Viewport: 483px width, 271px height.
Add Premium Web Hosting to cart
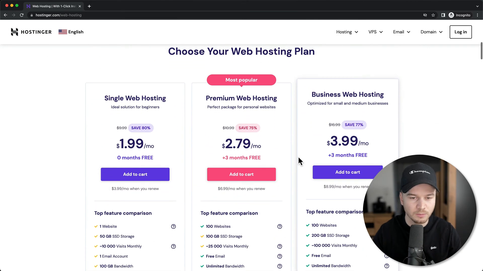pyautogui.click(x=242, y=174)
